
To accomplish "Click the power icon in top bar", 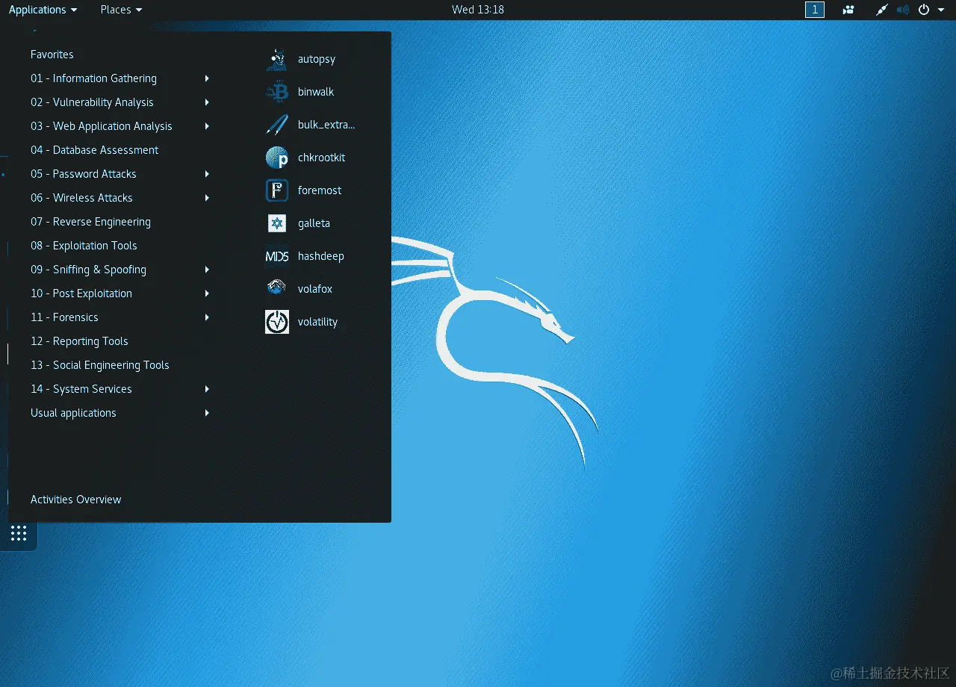I will pyautogui.click(x=924, y=10).
